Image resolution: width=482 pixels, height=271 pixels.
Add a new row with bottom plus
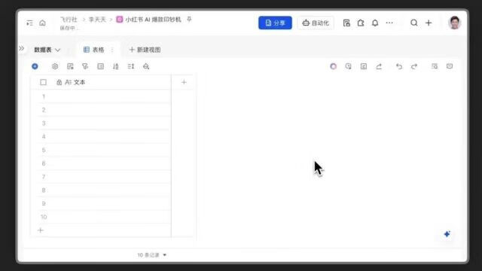point(40,230)
